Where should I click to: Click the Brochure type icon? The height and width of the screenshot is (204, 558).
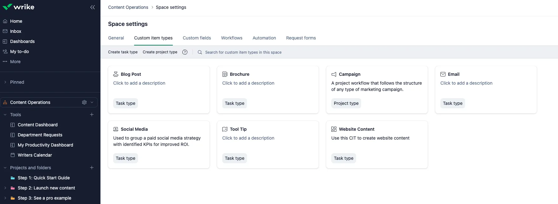tap(225, 74)
